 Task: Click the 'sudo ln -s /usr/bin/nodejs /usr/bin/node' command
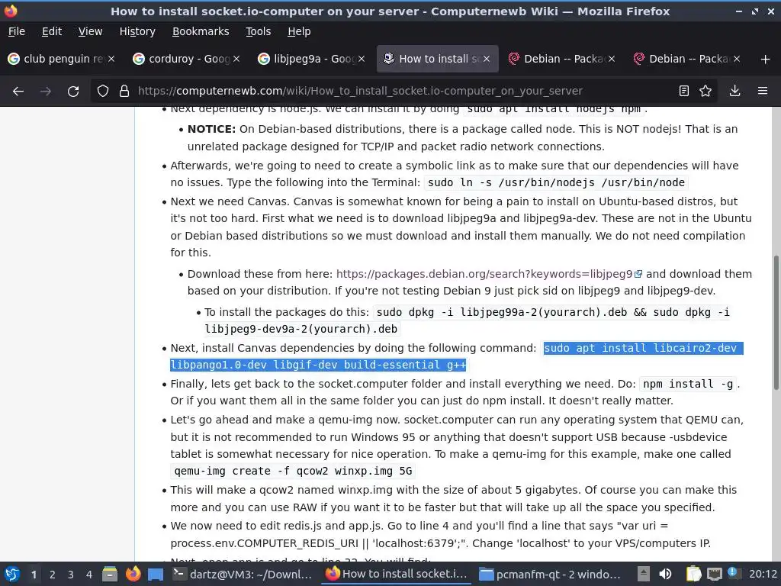(x=556, y=182)
